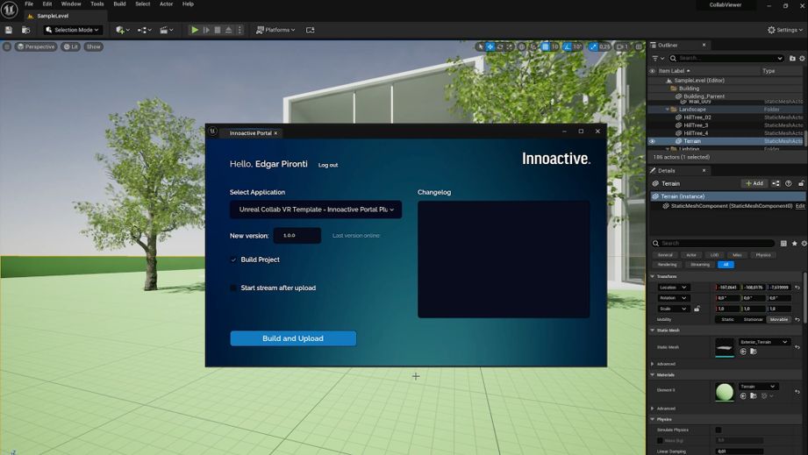Open Outliner settings gear

(x=803, y=58)
